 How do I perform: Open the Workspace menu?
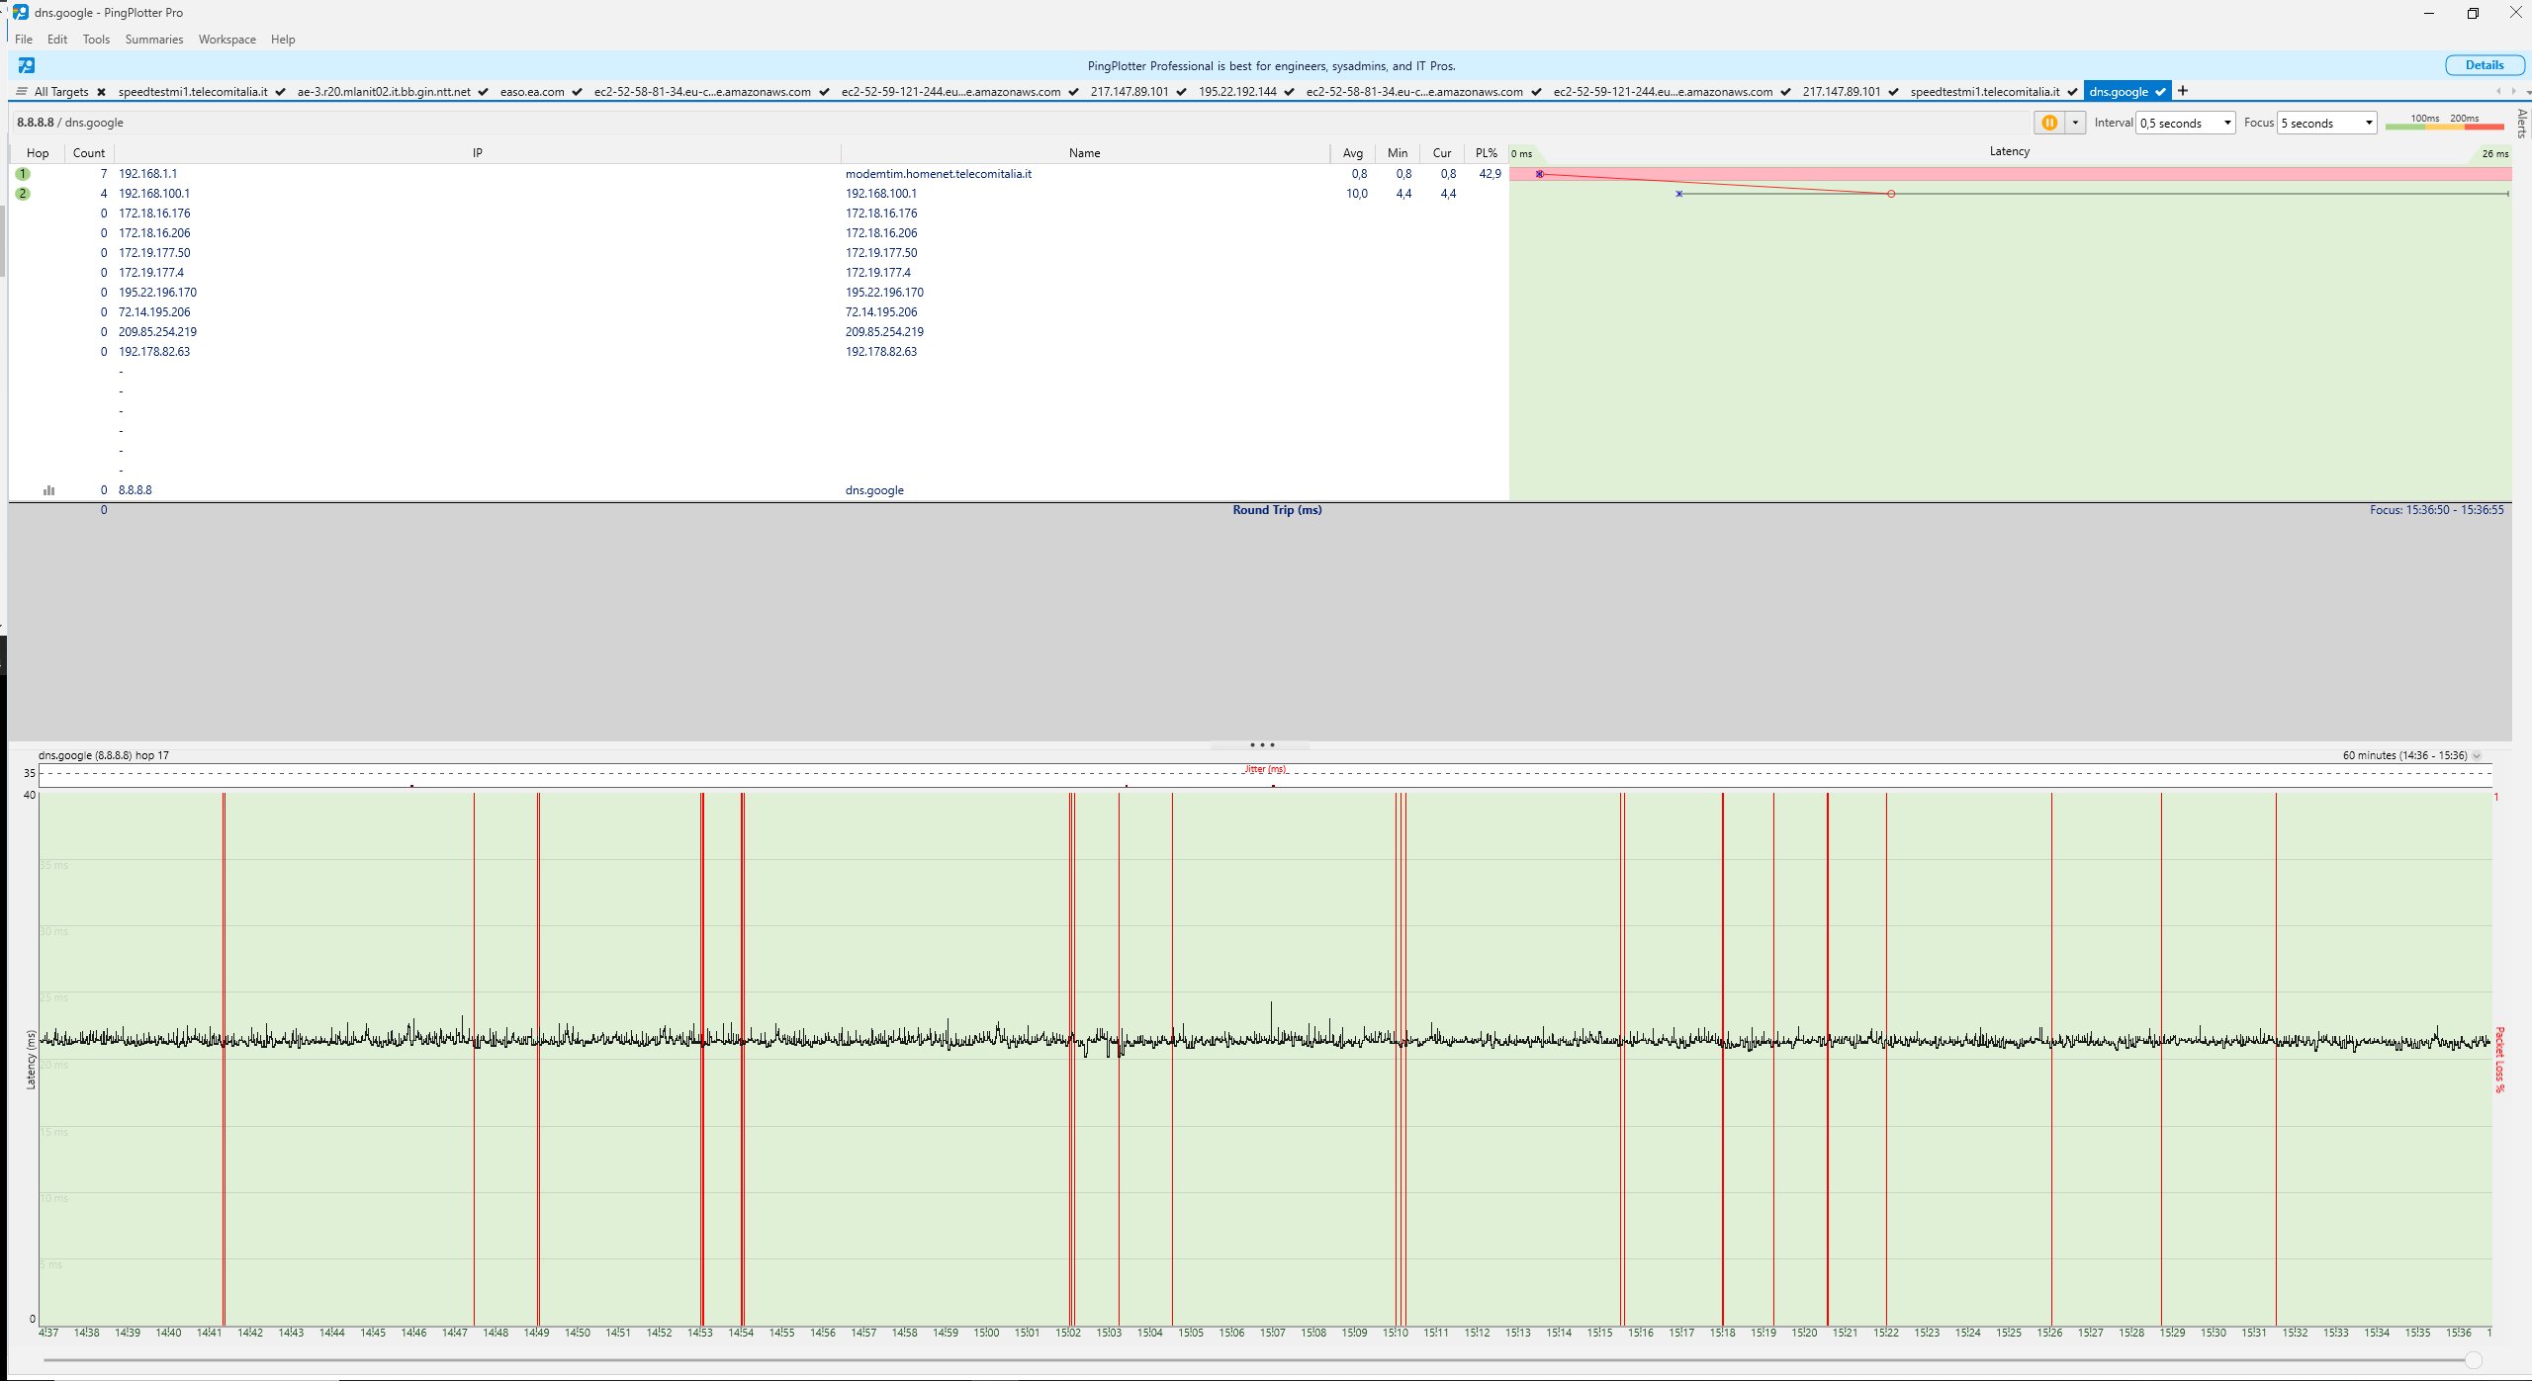click(x=226, y=40)
